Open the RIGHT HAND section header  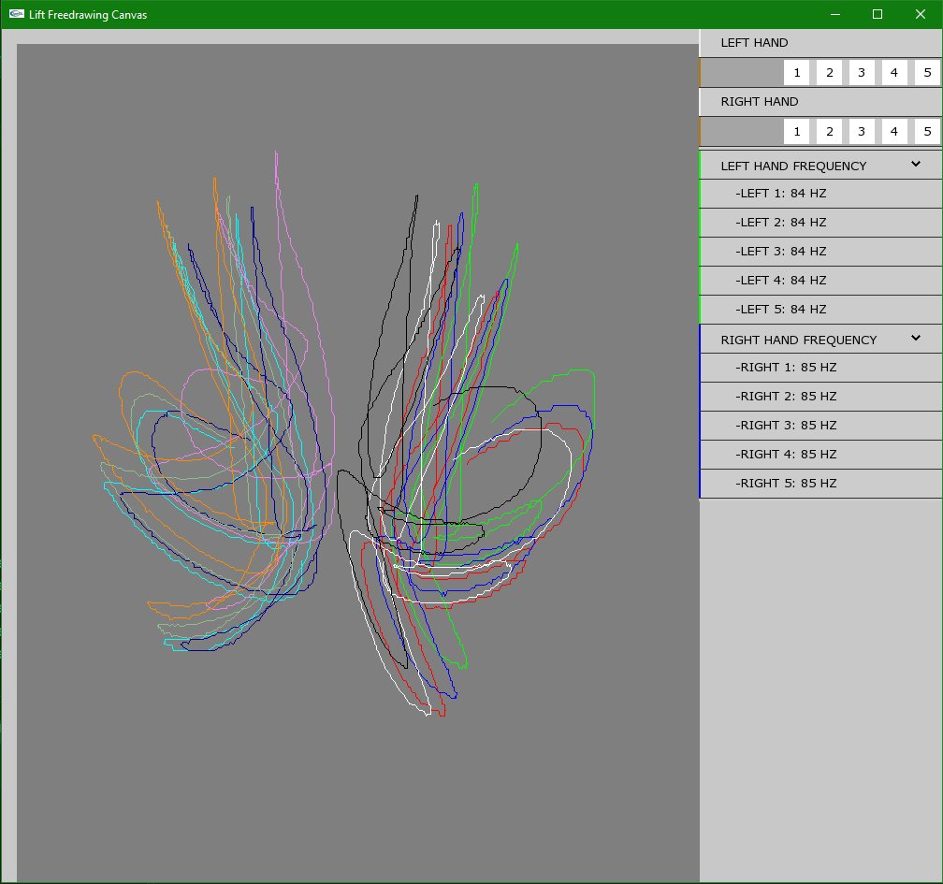(759, 102)
